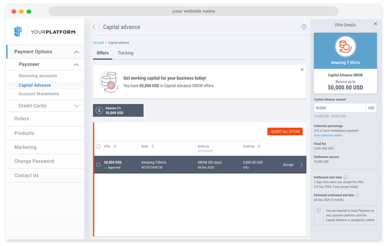Sort the table by Offer column

click(x=115, y=146)
